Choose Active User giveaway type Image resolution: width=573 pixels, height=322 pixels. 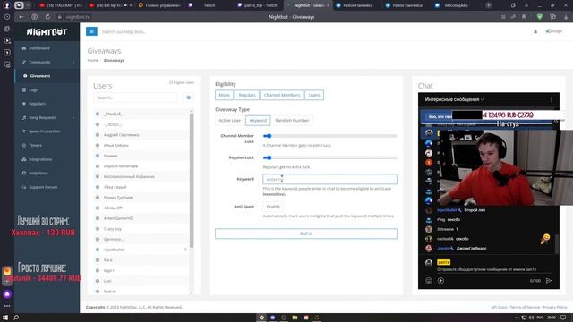229,120
